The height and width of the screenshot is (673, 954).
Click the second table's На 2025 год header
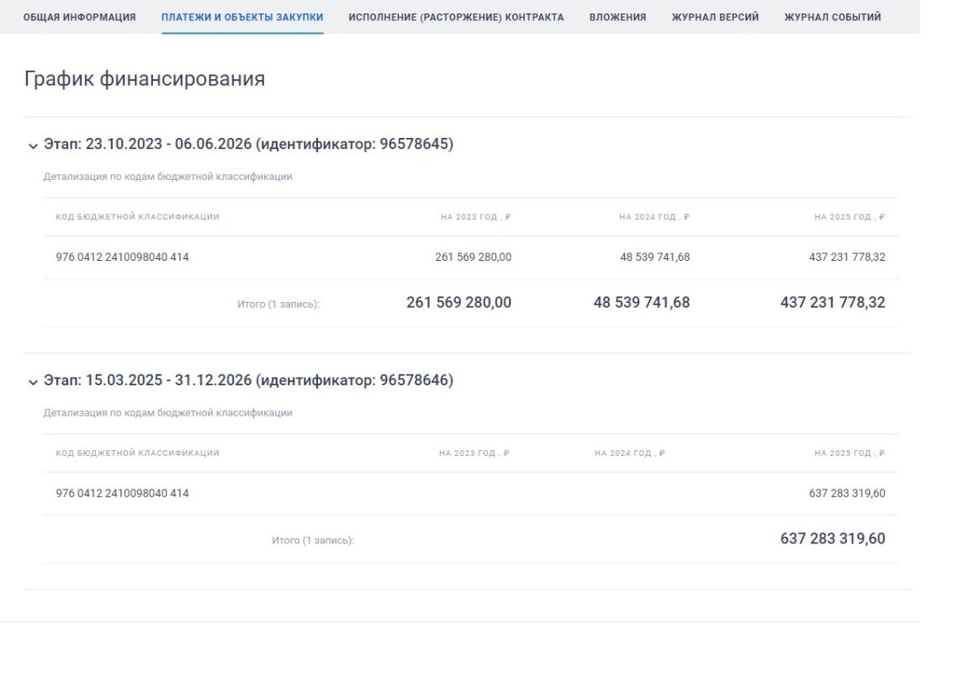tap(849, 453)
